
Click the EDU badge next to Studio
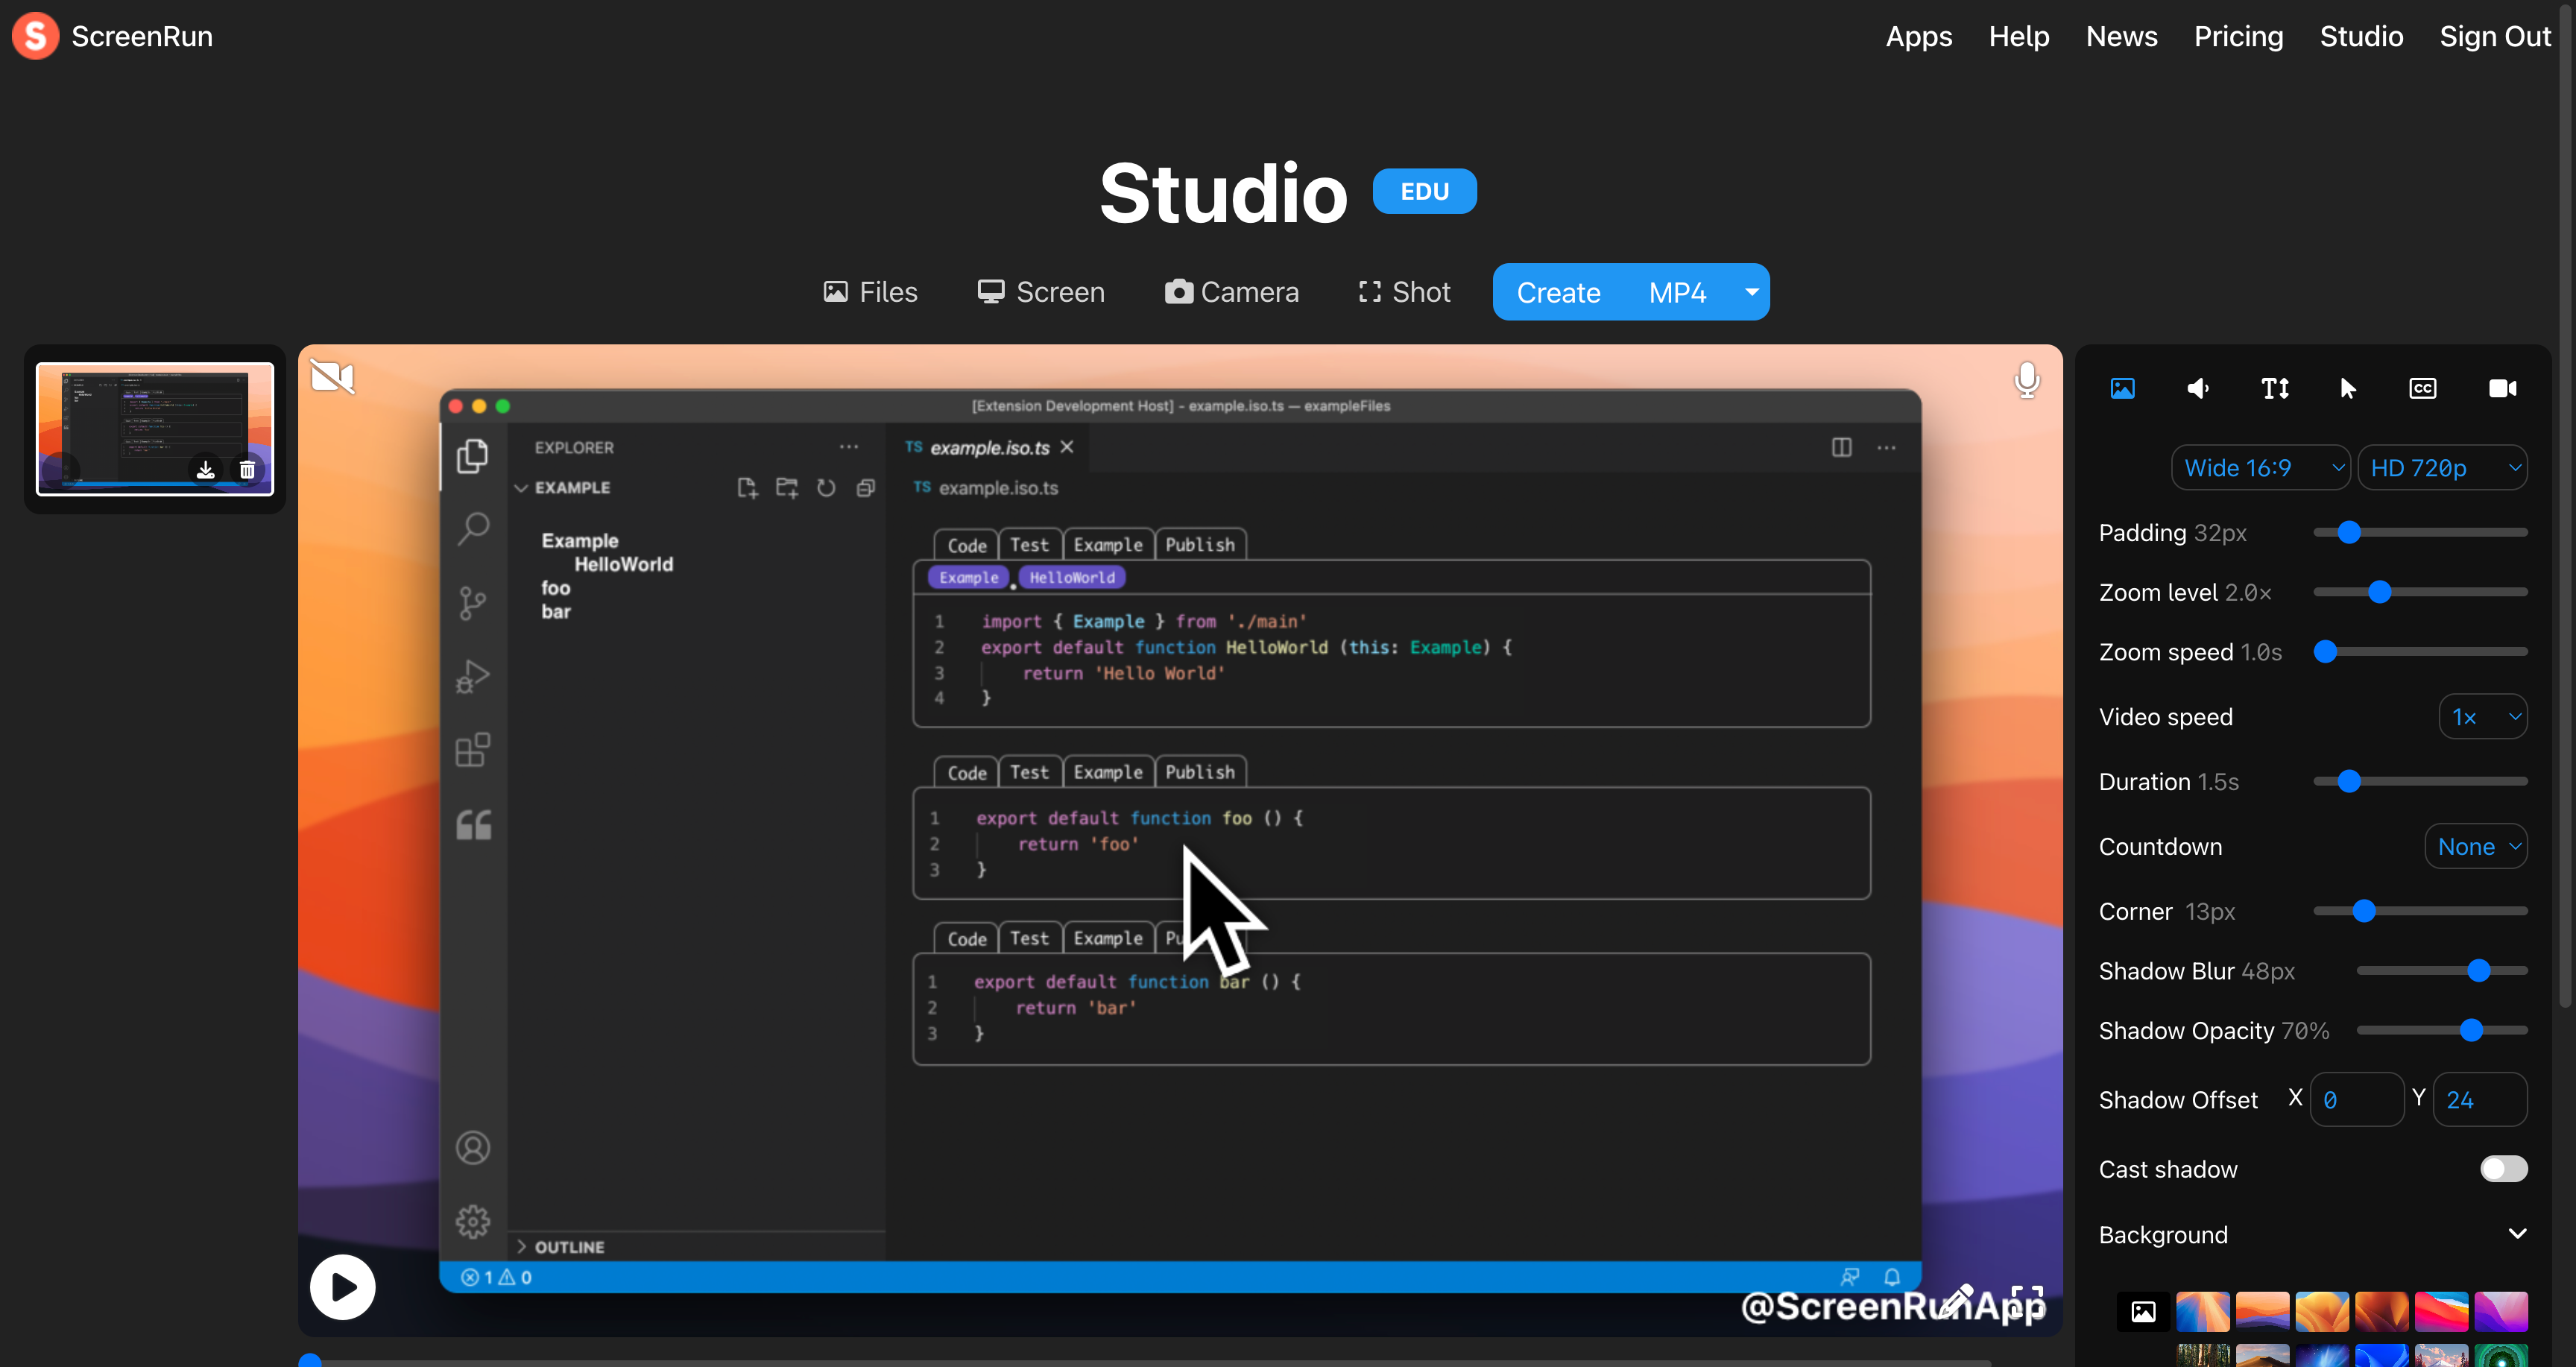(x=1424, y=191)
